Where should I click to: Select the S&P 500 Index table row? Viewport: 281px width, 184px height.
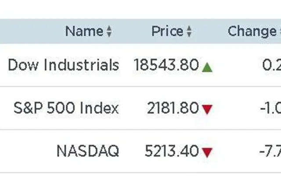[140, 108]
